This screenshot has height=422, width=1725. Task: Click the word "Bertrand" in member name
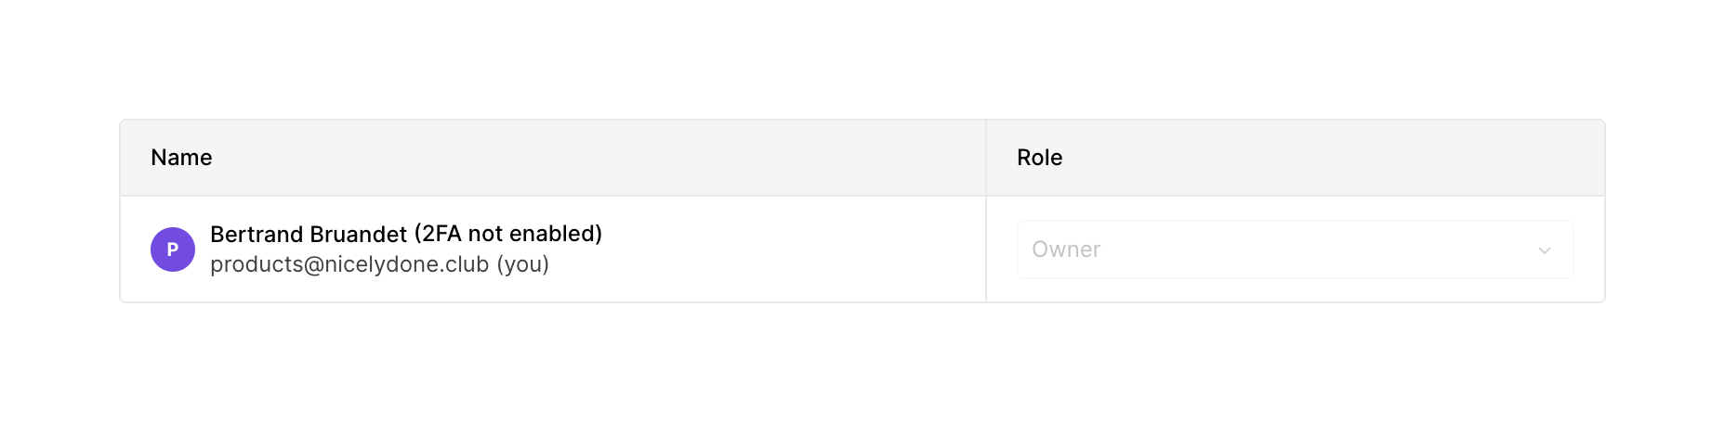[x=257, y=234]
